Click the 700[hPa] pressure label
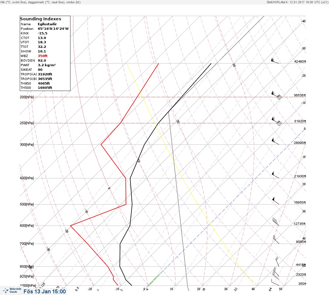Image resolution: width=329 pixels, height=295 pixels. pos(27,244)
